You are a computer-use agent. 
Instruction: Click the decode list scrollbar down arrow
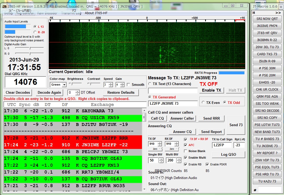[x=144, y=189]
